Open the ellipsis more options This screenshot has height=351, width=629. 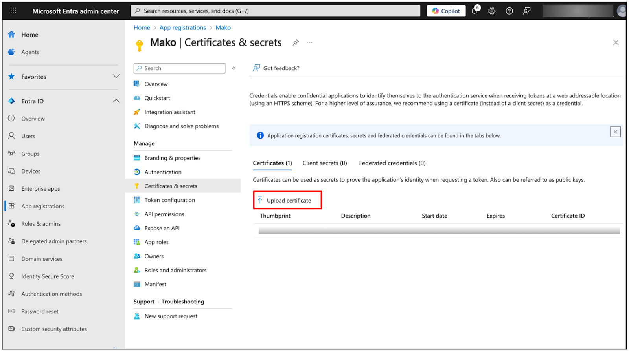[310, 42]
